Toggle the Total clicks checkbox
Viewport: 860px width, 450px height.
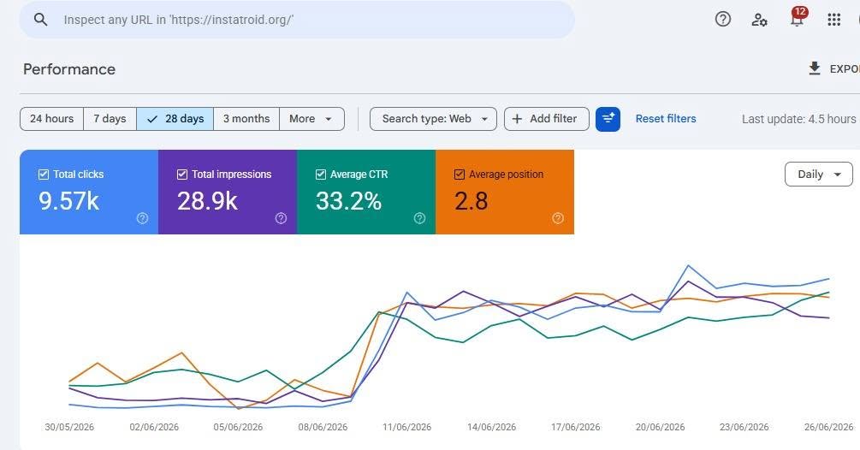click(44, 175)
